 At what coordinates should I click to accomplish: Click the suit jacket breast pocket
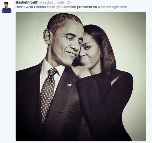(x=69, y=109)
